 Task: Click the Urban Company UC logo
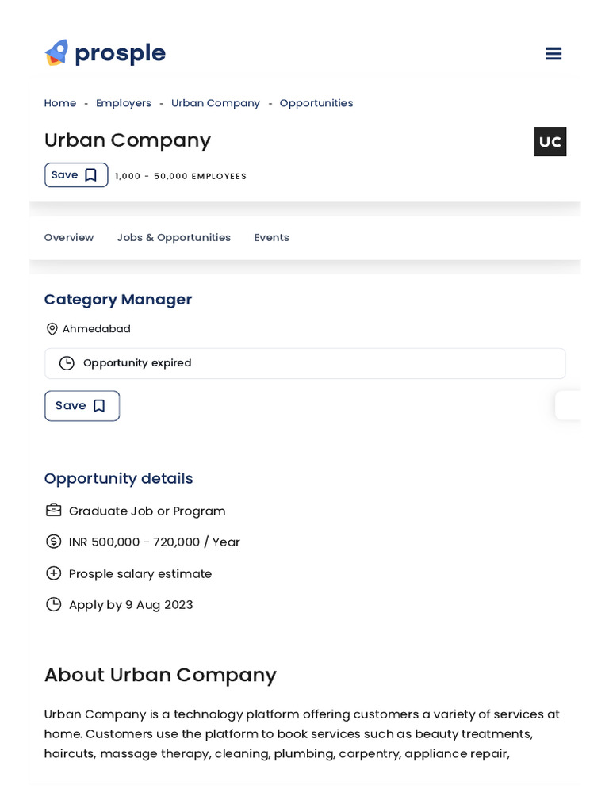(x=550, y=142)
